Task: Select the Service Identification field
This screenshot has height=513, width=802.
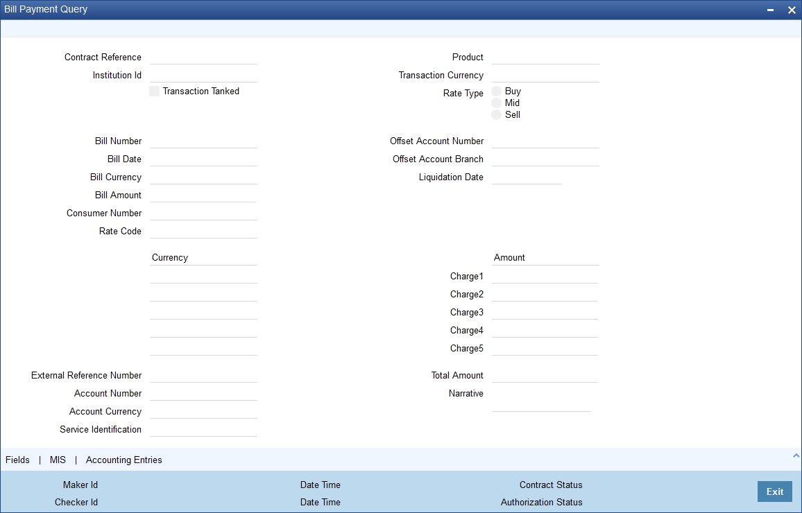Action: tap(203, 428)
